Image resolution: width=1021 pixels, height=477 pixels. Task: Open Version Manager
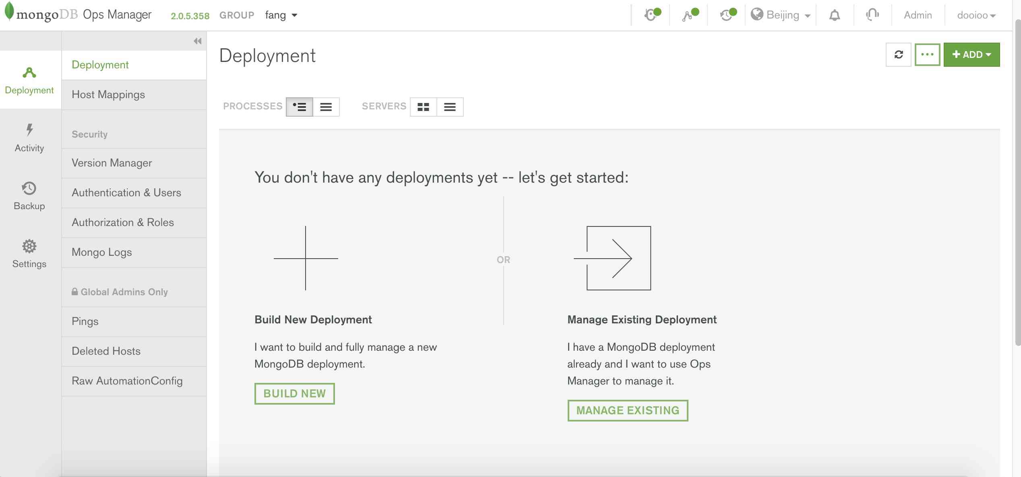coord(134,163)
